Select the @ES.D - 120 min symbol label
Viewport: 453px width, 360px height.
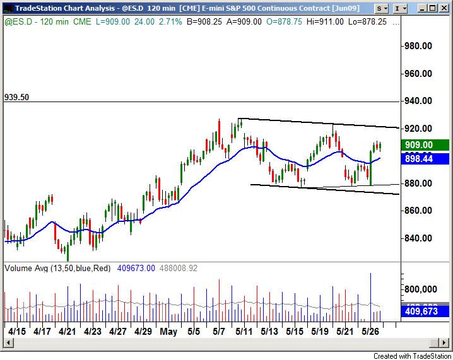(x=37, y=21)
